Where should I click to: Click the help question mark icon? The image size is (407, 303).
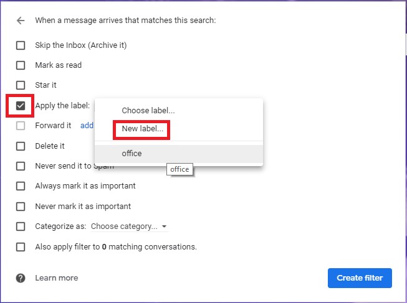pos(21,278)
